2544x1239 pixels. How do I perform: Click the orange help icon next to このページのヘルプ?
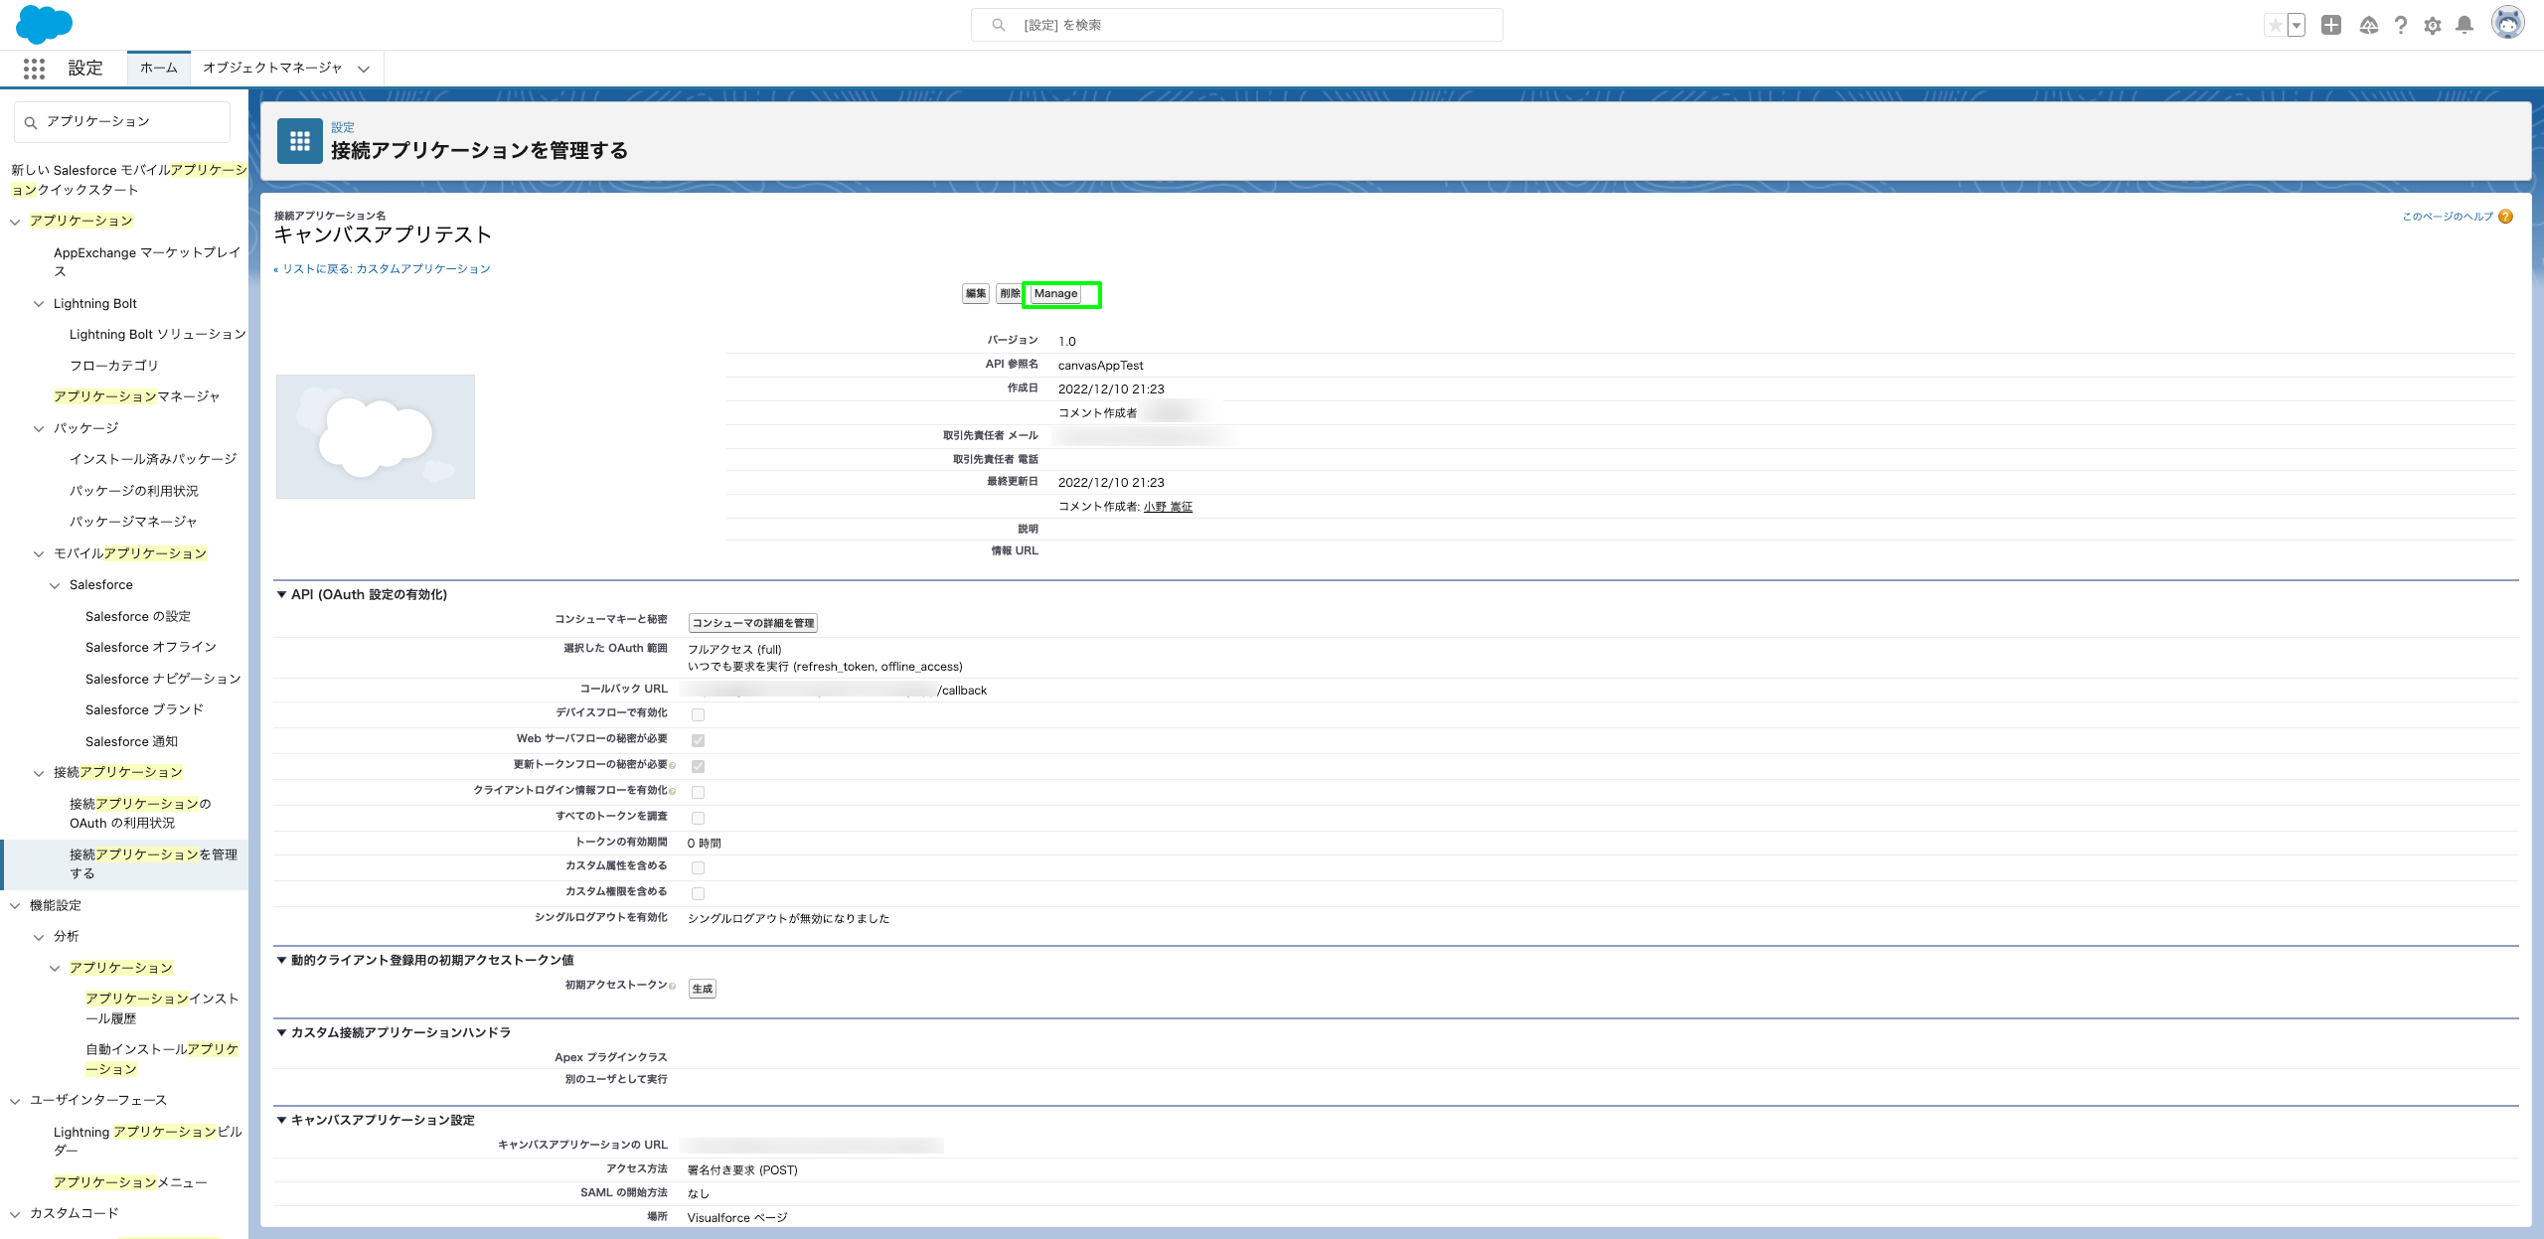(x=2506, y=216)
